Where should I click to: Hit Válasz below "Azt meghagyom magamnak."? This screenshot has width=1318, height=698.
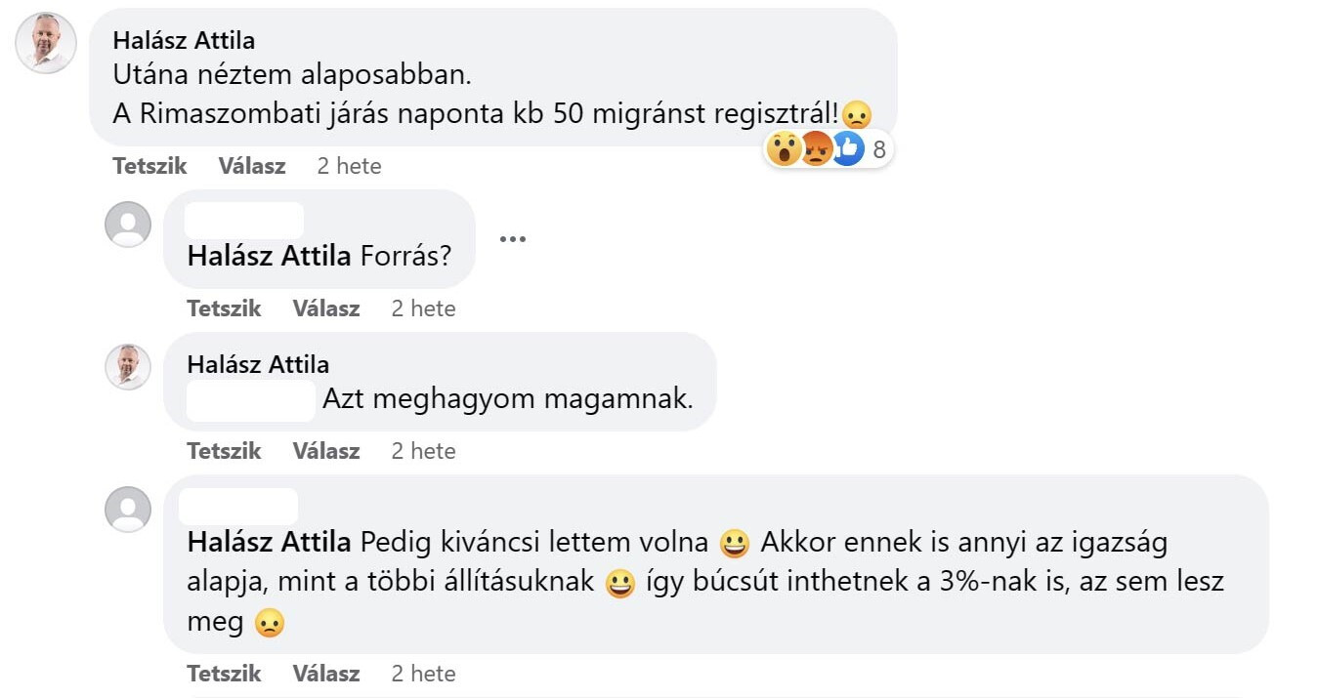(326, 451)
